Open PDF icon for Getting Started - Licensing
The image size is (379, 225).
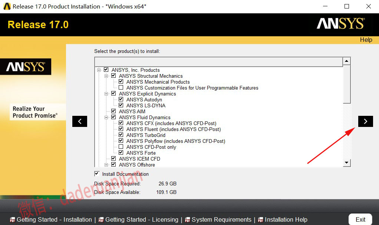101,220
